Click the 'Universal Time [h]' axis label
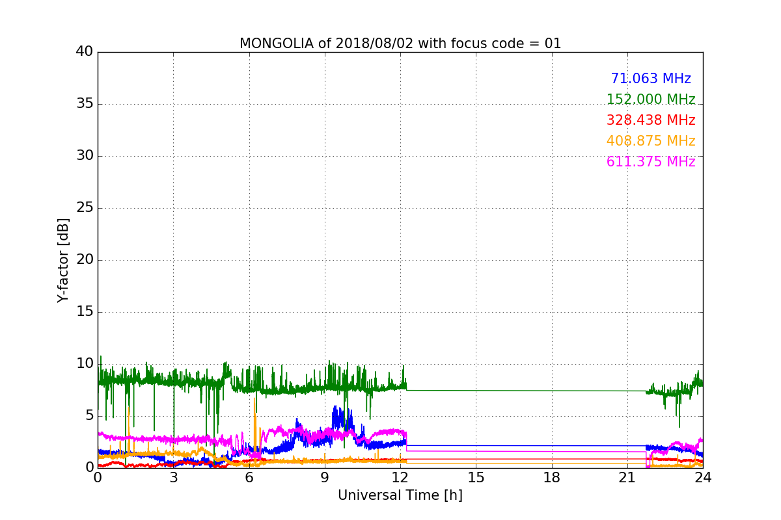The width and height of the screenshot is (781, 520). click(400, 495)
